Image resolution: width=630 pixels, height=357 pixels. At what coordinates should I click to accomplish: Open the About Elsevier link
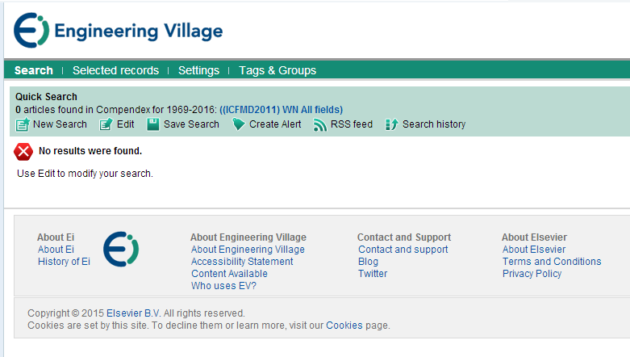coord(534,250)
